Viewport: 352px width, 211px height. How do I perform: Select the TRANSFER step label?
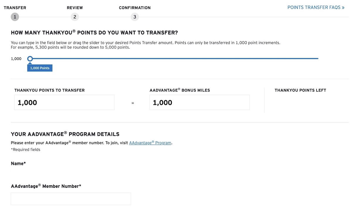pyautogui.click(x=15, y=8)
